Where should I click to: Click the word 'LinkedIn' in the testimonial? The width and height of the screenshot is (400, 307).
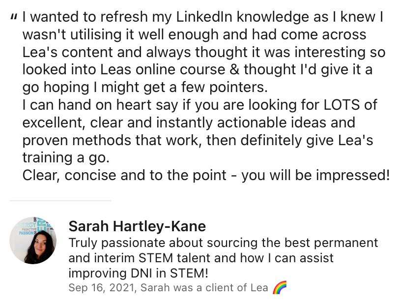(x=204, y=17)
